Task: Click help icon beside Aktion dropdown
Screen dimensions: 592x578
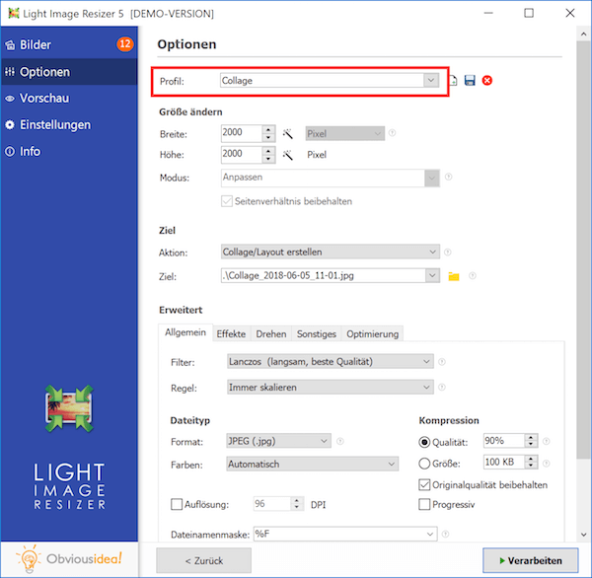Action: point(448,252)
